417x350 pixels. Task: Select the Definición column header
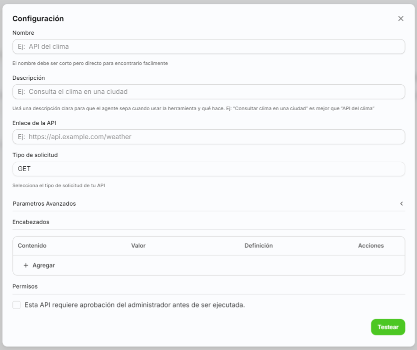(x=258, y=246)
